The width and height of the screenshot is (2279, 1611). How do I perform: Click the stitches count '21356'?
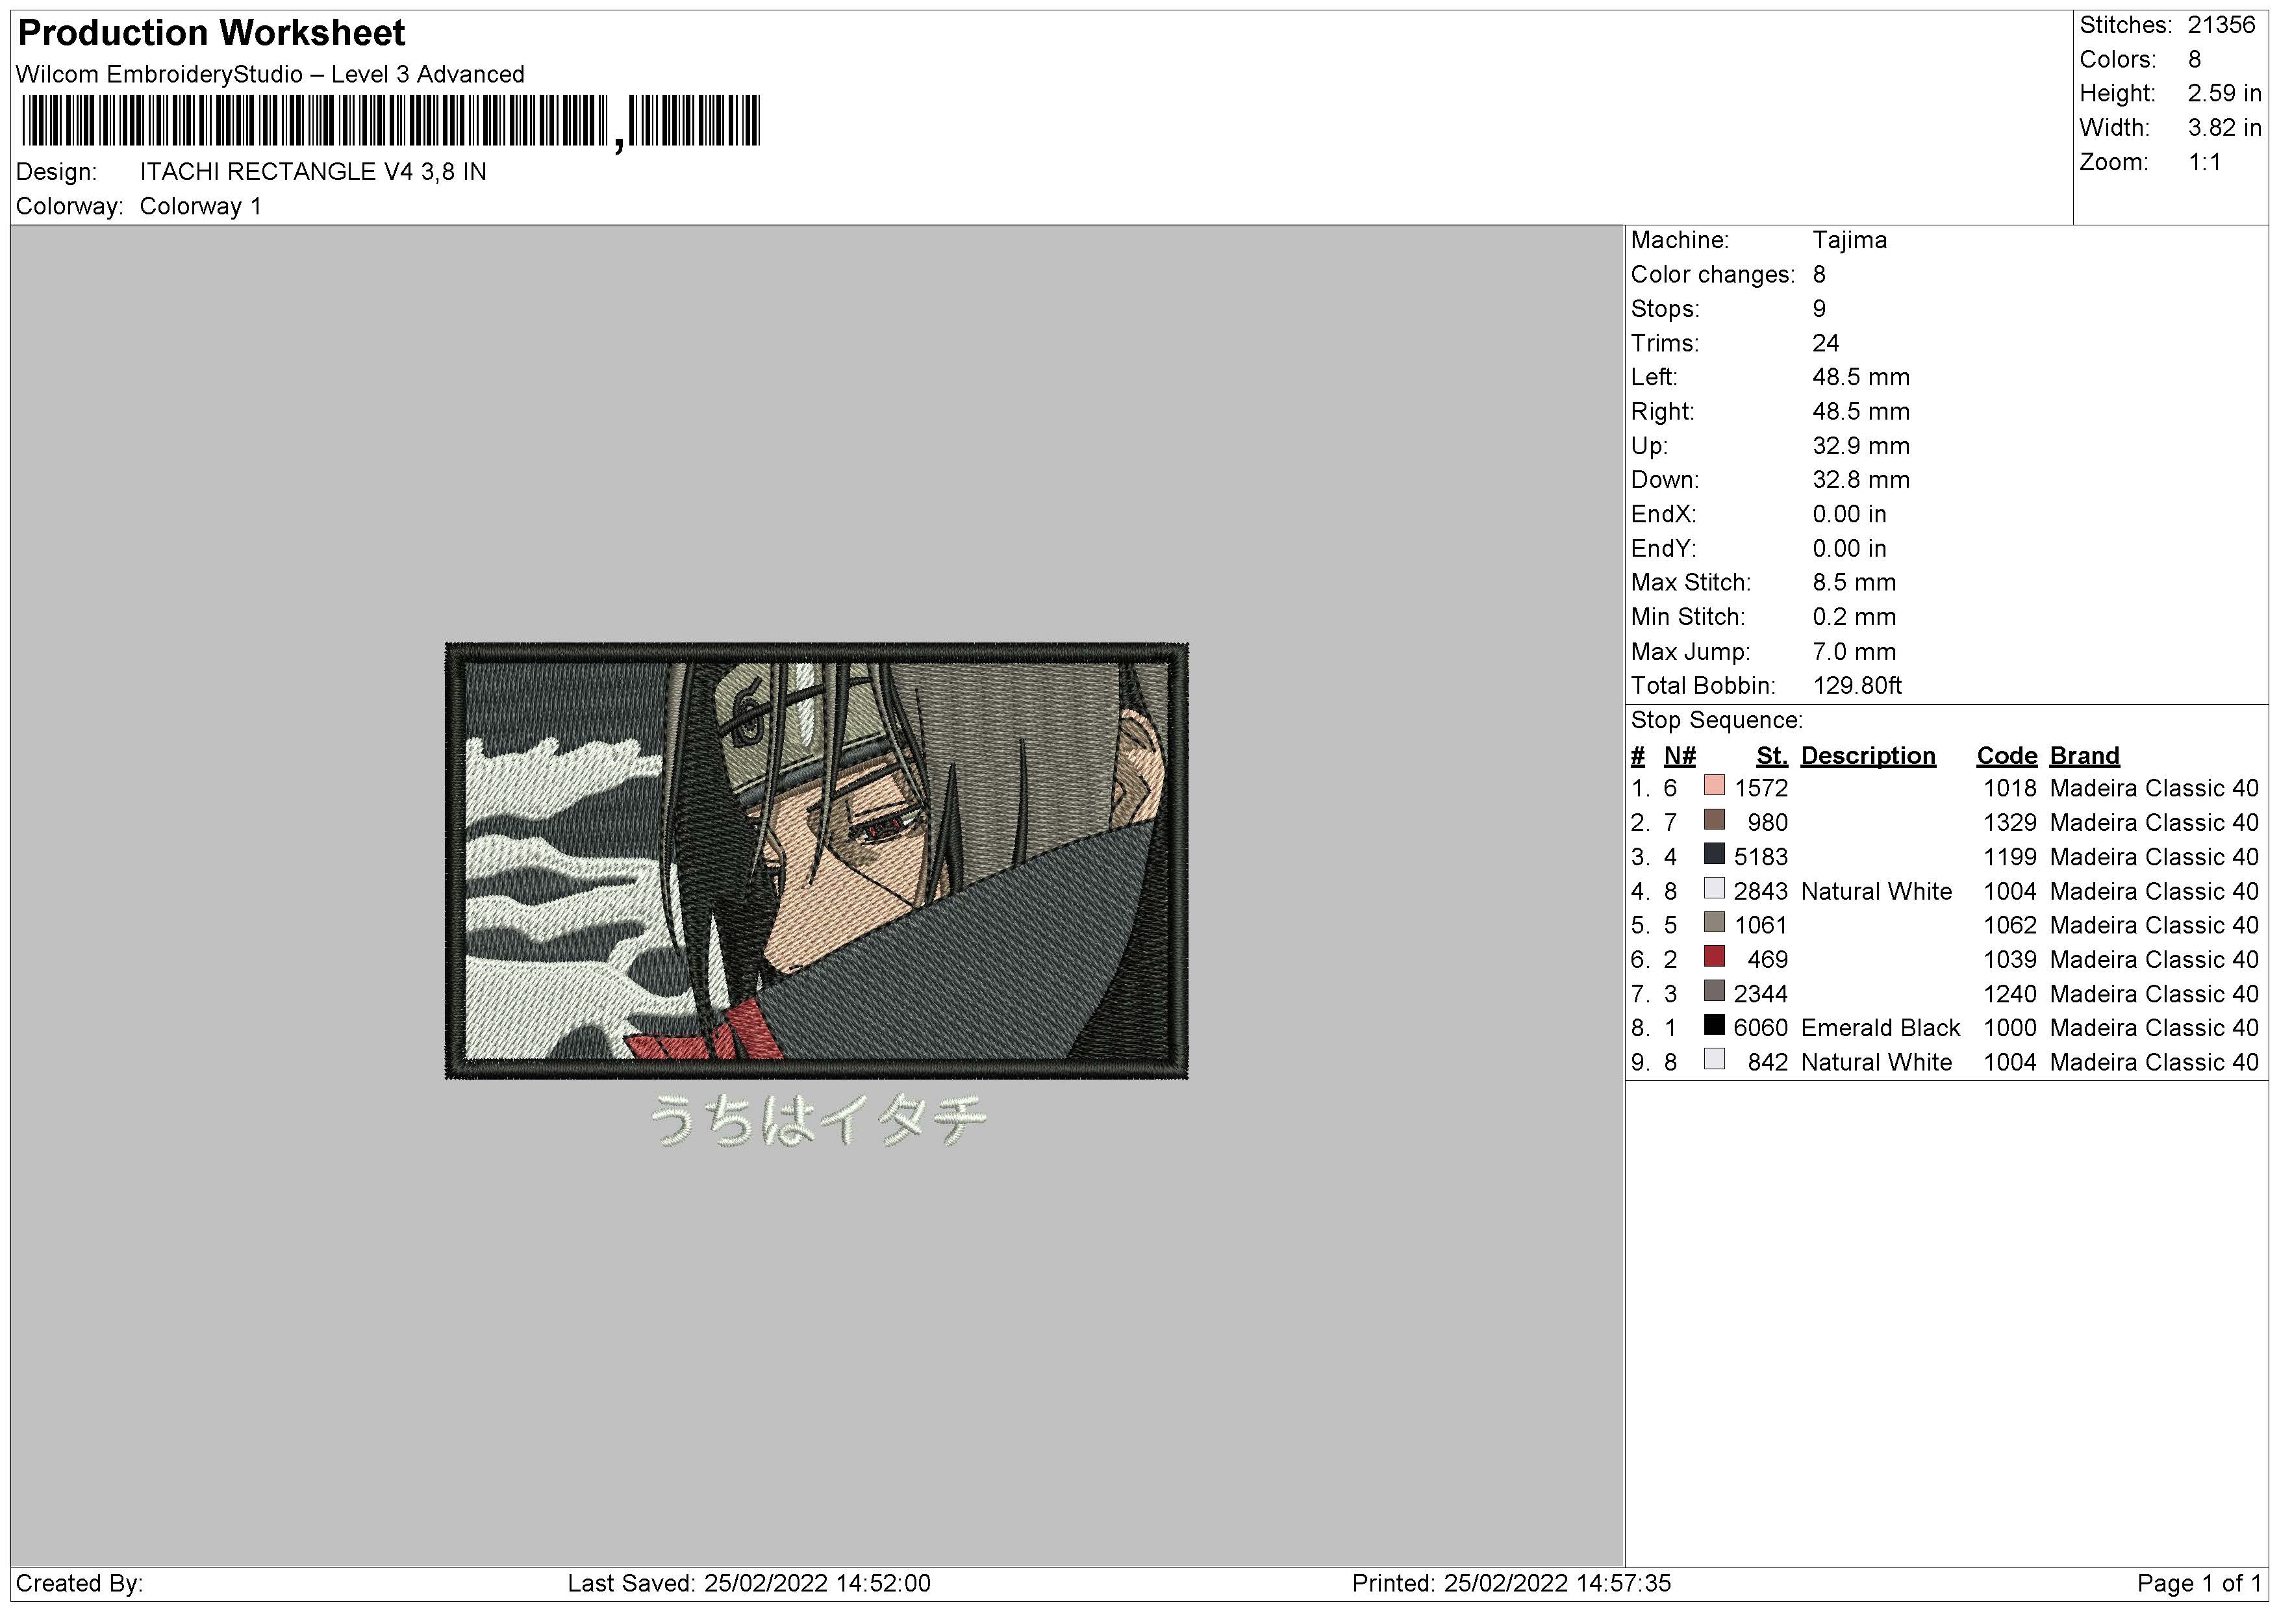(2221, 25)
